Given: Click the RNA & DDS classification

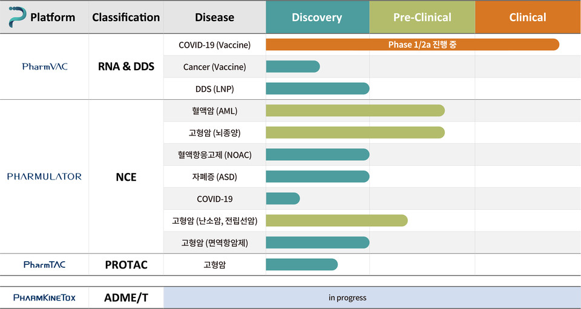Looking at the screenshot, I should tap(126, 67).
